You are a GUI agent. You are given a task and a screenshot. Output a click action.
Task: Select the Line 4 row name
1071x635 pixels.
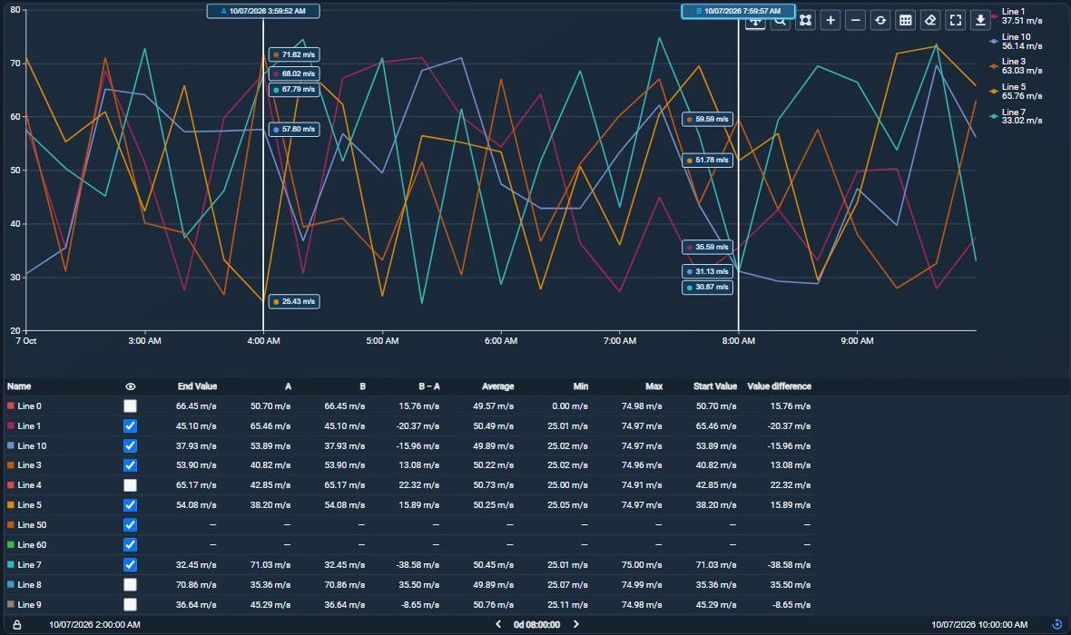[29, 485]
